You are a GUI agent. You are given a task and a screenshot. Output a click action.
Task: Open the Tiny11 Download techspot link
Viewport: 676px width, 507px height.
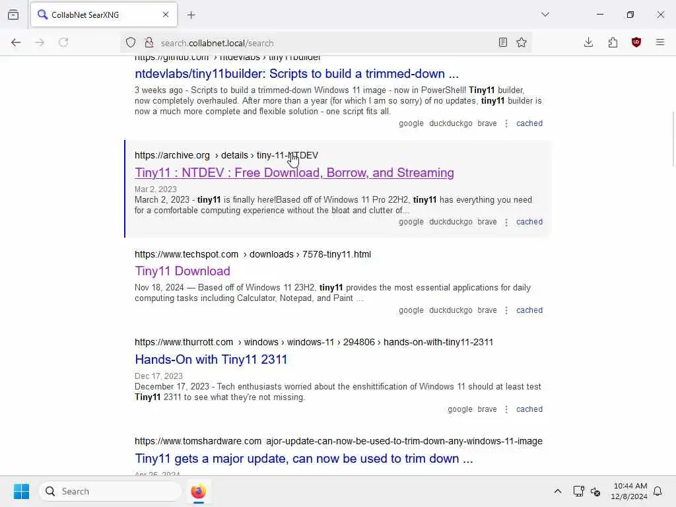click(182, 271)
